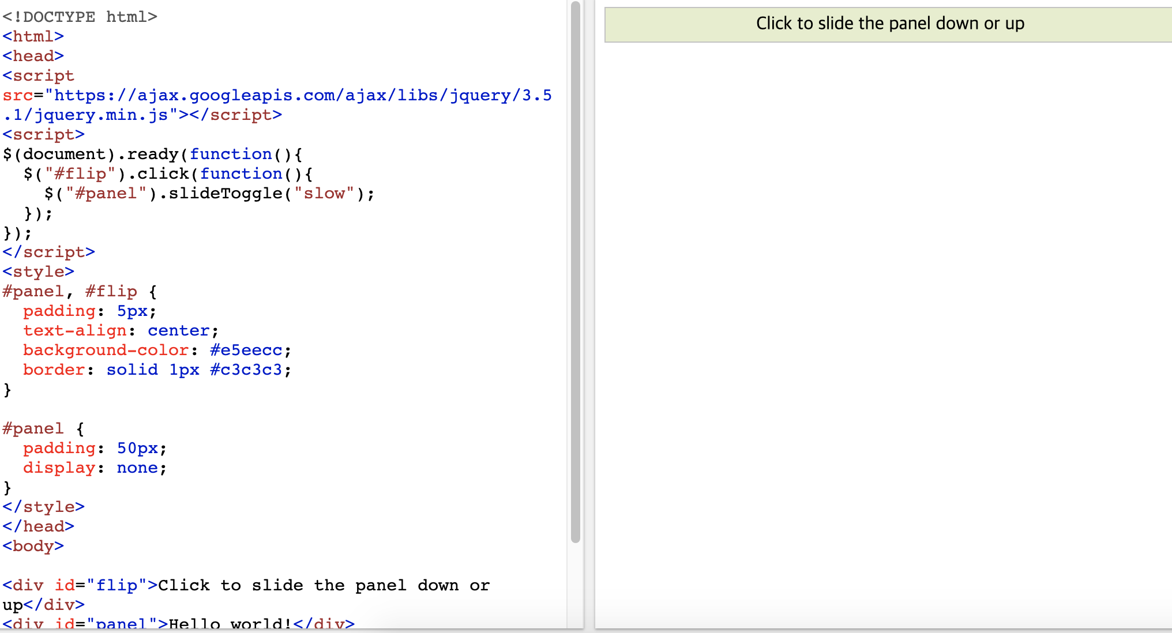This screenshot has height=633, width=1172.
Task: Place cursor on the opening <style> tag
Action: point(38,272)
